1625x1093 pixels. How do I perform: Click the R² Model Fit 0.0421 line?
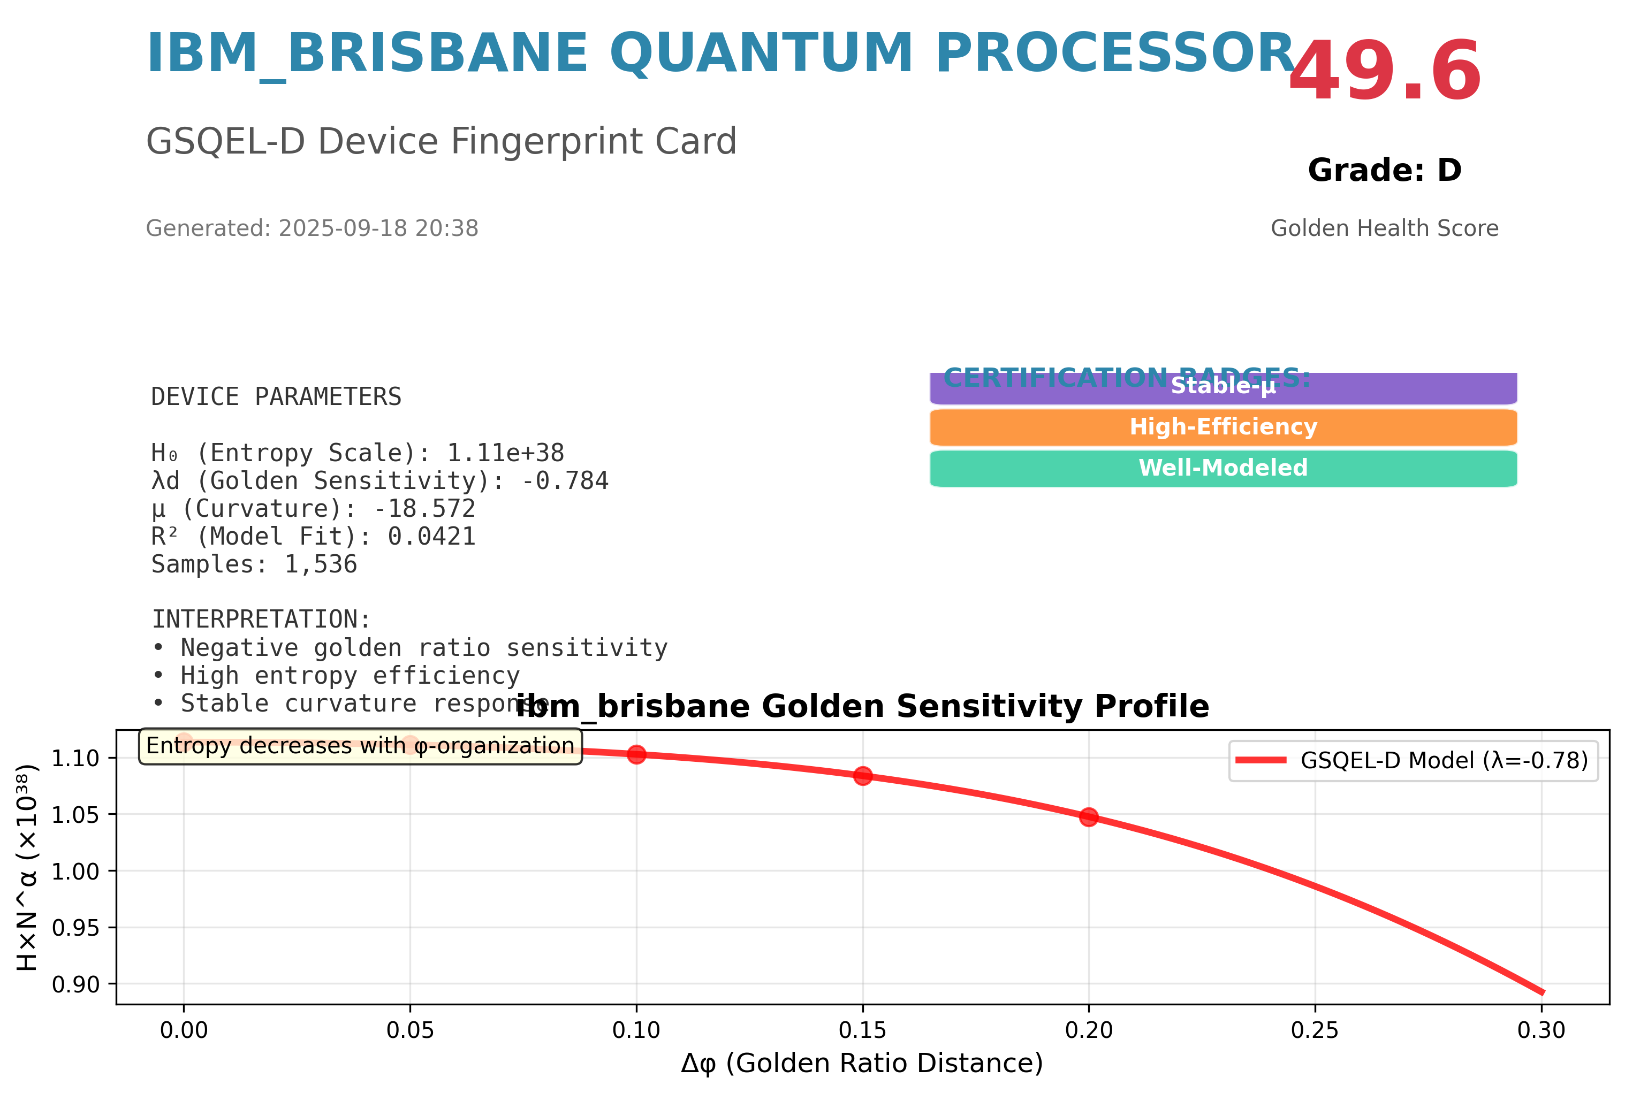[313, 537]
